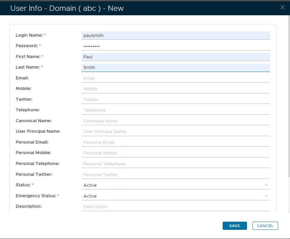Expand the Emergency Status dropdown
The image size is (290, 239).
click(175, 196)
